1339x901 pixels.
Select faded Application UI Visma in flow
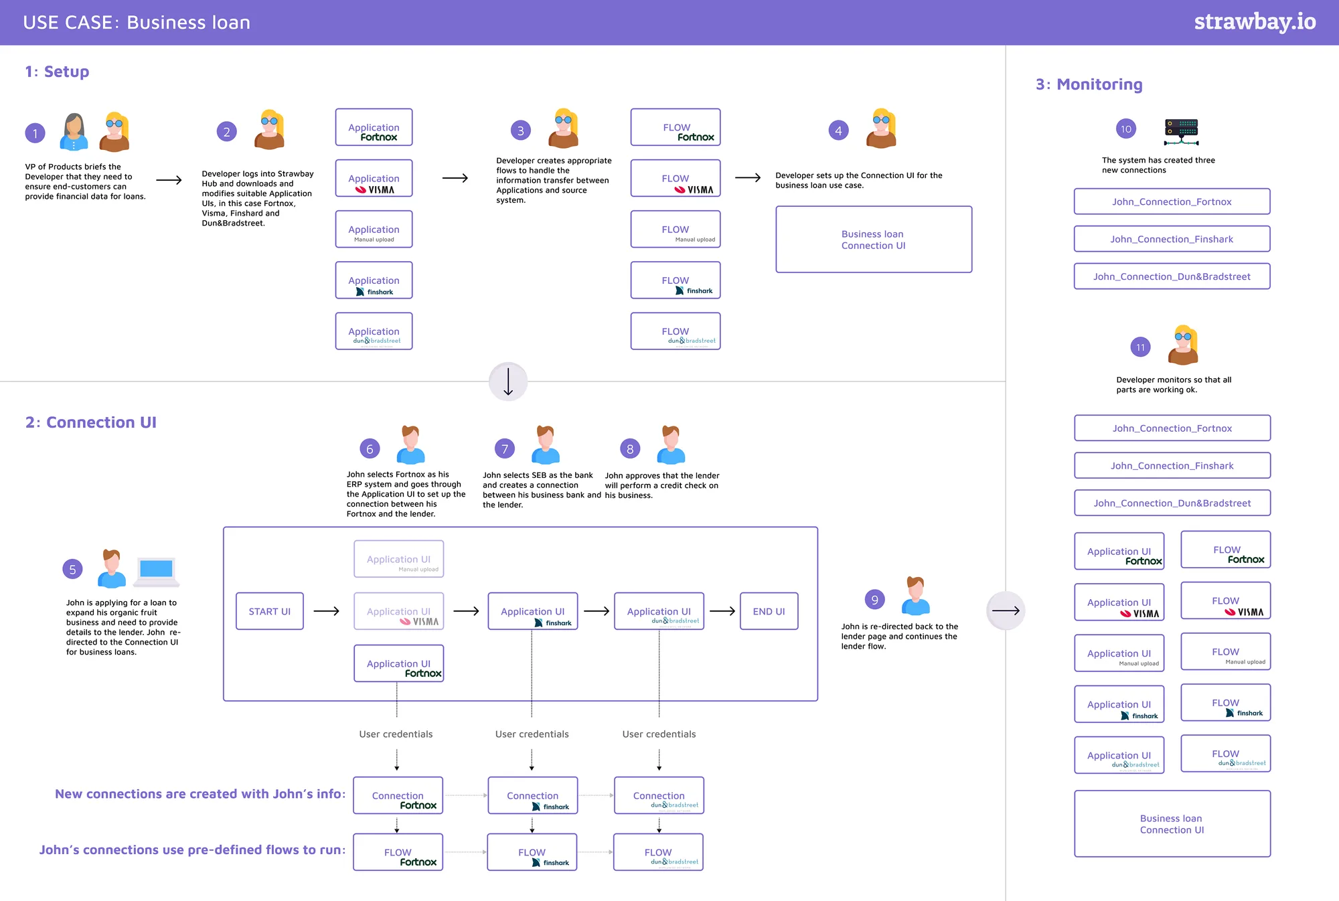pos(398,611)
